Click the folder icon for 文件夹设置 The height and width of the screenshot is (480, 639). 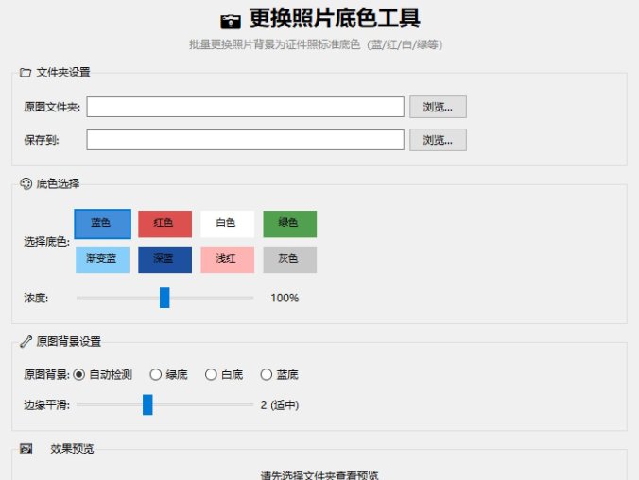(x=26, y=73)
